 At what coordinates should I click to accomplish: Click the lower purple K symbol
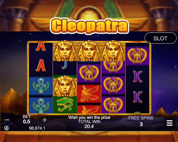[x=138, y=97]
